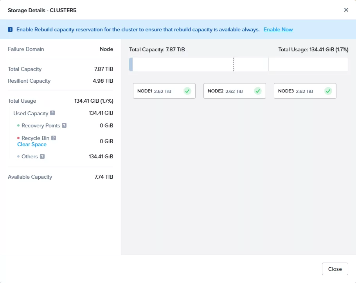
Task: Click NODE2 green checkmark status icon
Action: click(x=258, y=91)
